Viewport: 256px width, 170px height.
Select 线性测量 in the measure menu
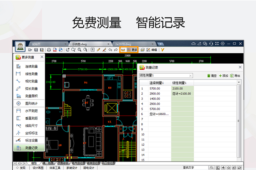(29, 74)
